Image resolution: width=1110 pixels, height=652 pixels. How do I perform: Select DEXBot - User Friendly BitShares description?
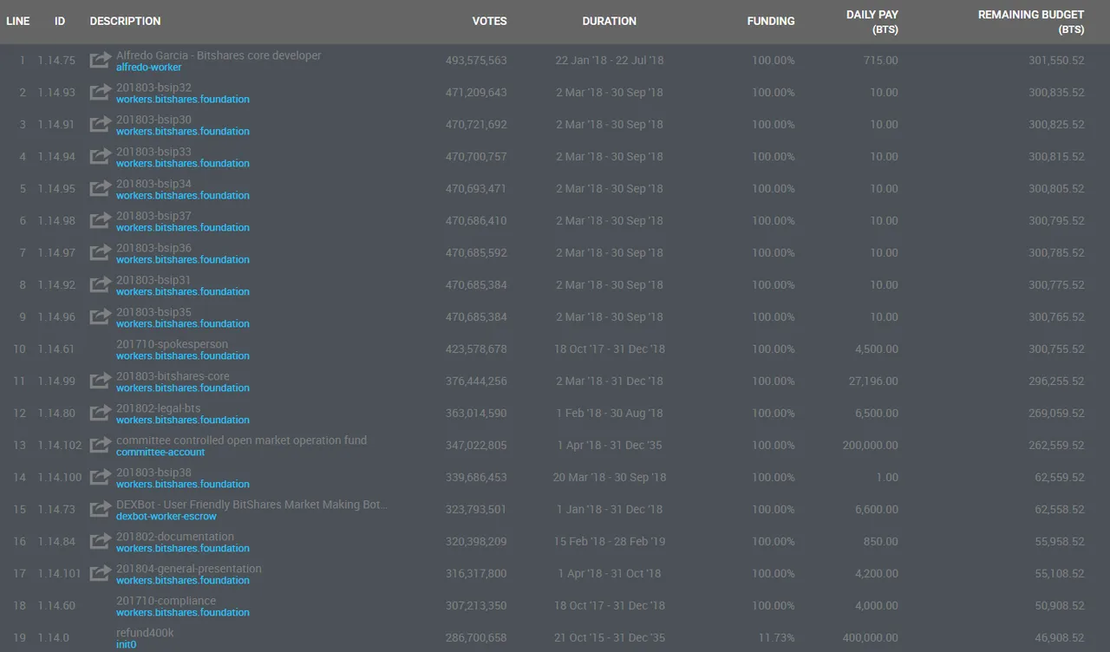click(252, 505)
